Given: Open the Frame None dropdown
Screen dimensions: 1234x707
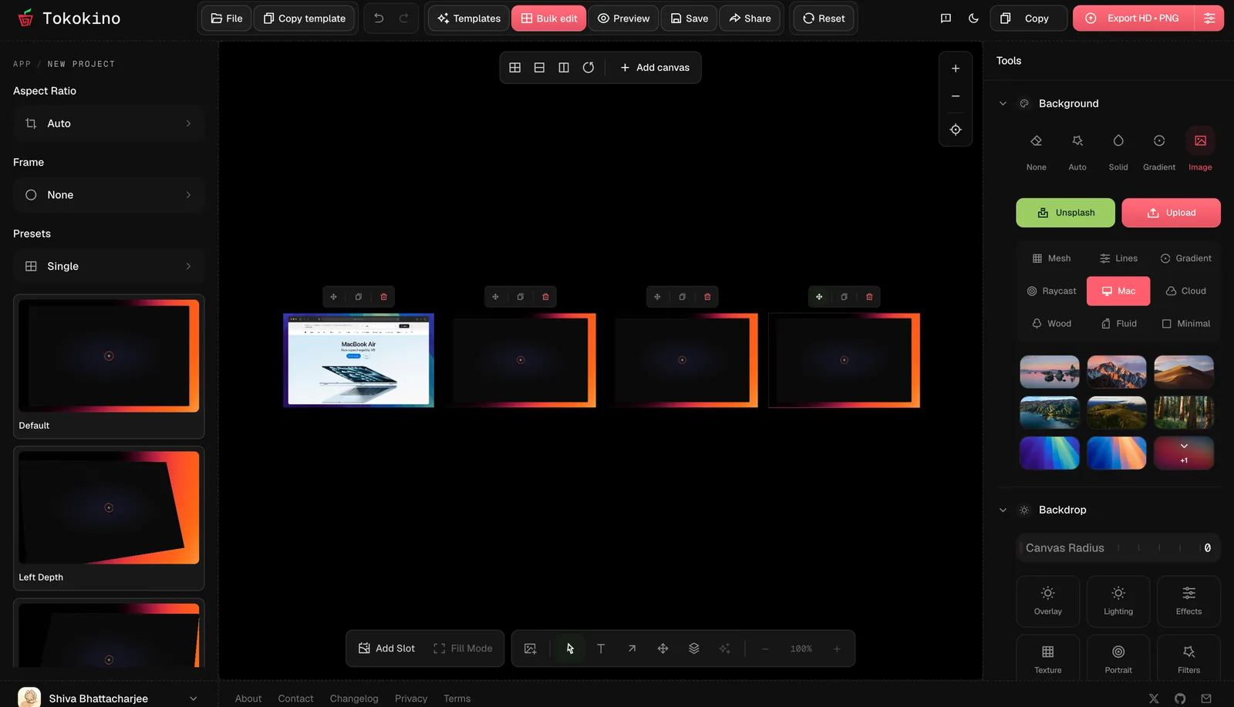Looking at the screenshot, I should (x=109, y=195).
